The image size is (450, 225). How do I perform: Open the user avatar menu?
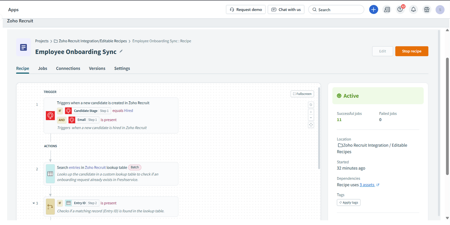(x=440, y=10)
